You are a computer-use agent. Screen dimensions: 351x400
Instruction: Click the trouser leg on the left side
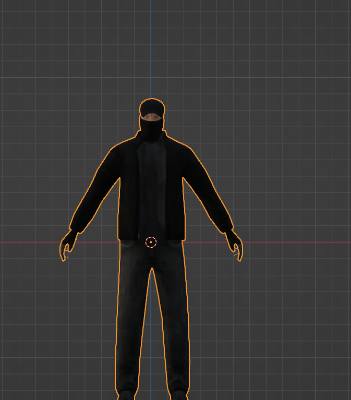coord(131,323)
